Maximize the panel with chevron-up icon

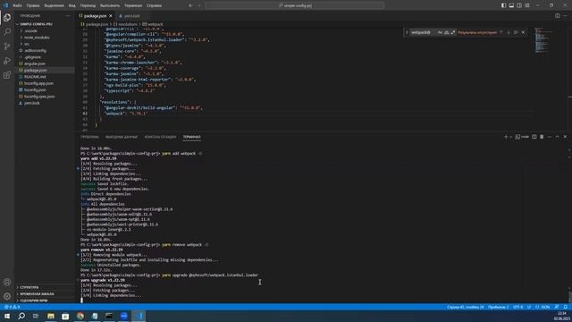[x=557, y=137]
